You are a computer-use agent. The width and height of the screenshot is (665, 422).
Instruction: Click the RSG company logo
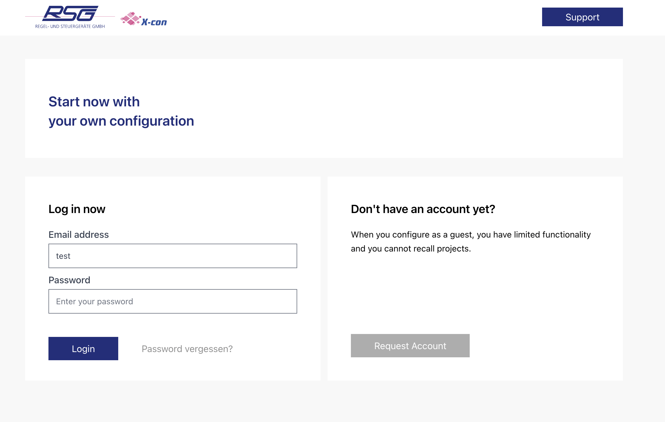(70, 13)
